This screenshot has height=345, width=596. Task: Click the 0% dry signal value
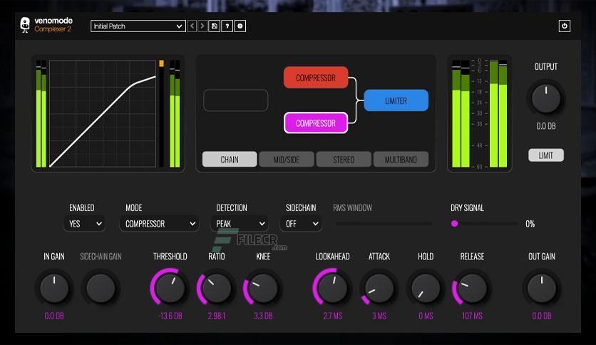[x=530, y=224]
